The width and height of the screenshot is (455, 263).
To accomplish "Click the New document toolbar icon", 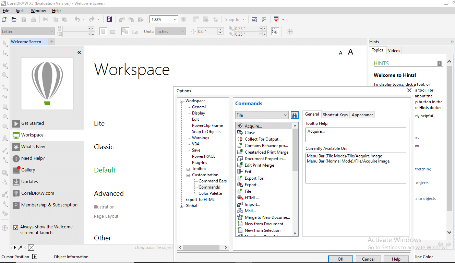I will pyautogui.click(x=4, y=19).
